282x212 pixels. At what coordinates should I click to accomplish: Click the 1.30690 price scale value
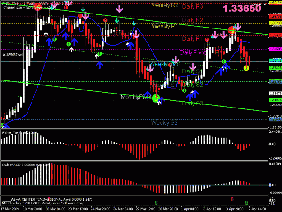275,105
